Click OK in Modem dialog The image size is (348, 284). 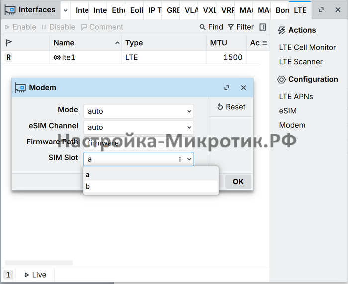238,182
